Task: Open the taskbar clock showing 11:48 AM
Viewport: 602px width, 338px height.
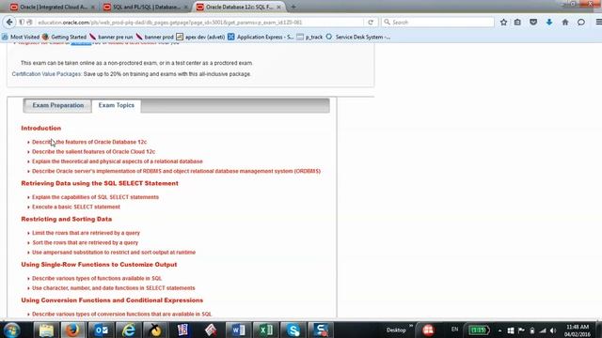Action: (578, 330)
